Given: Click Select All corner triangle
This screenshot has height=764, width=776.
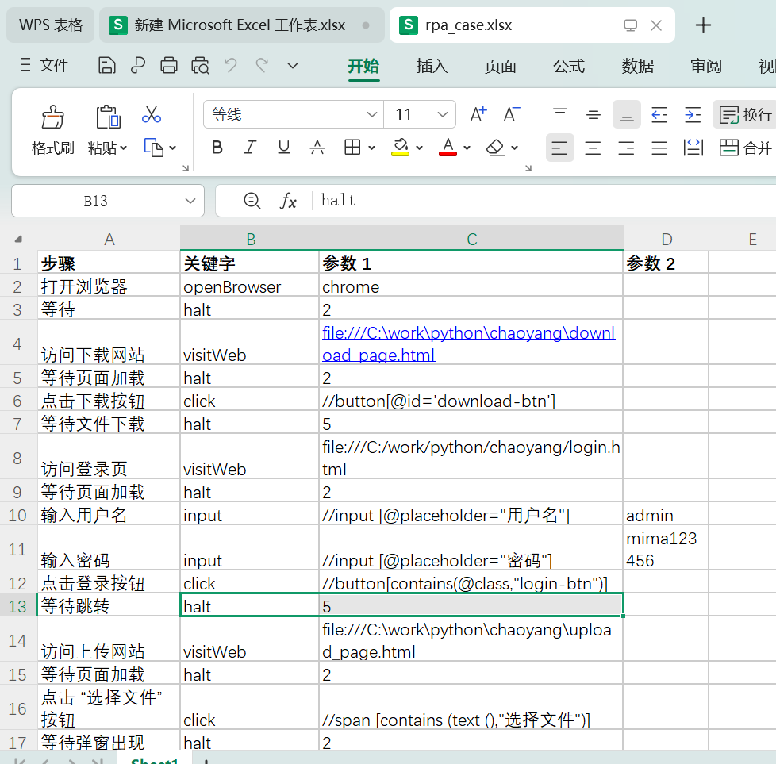Looking at the screenshot, I should point(19,239).
